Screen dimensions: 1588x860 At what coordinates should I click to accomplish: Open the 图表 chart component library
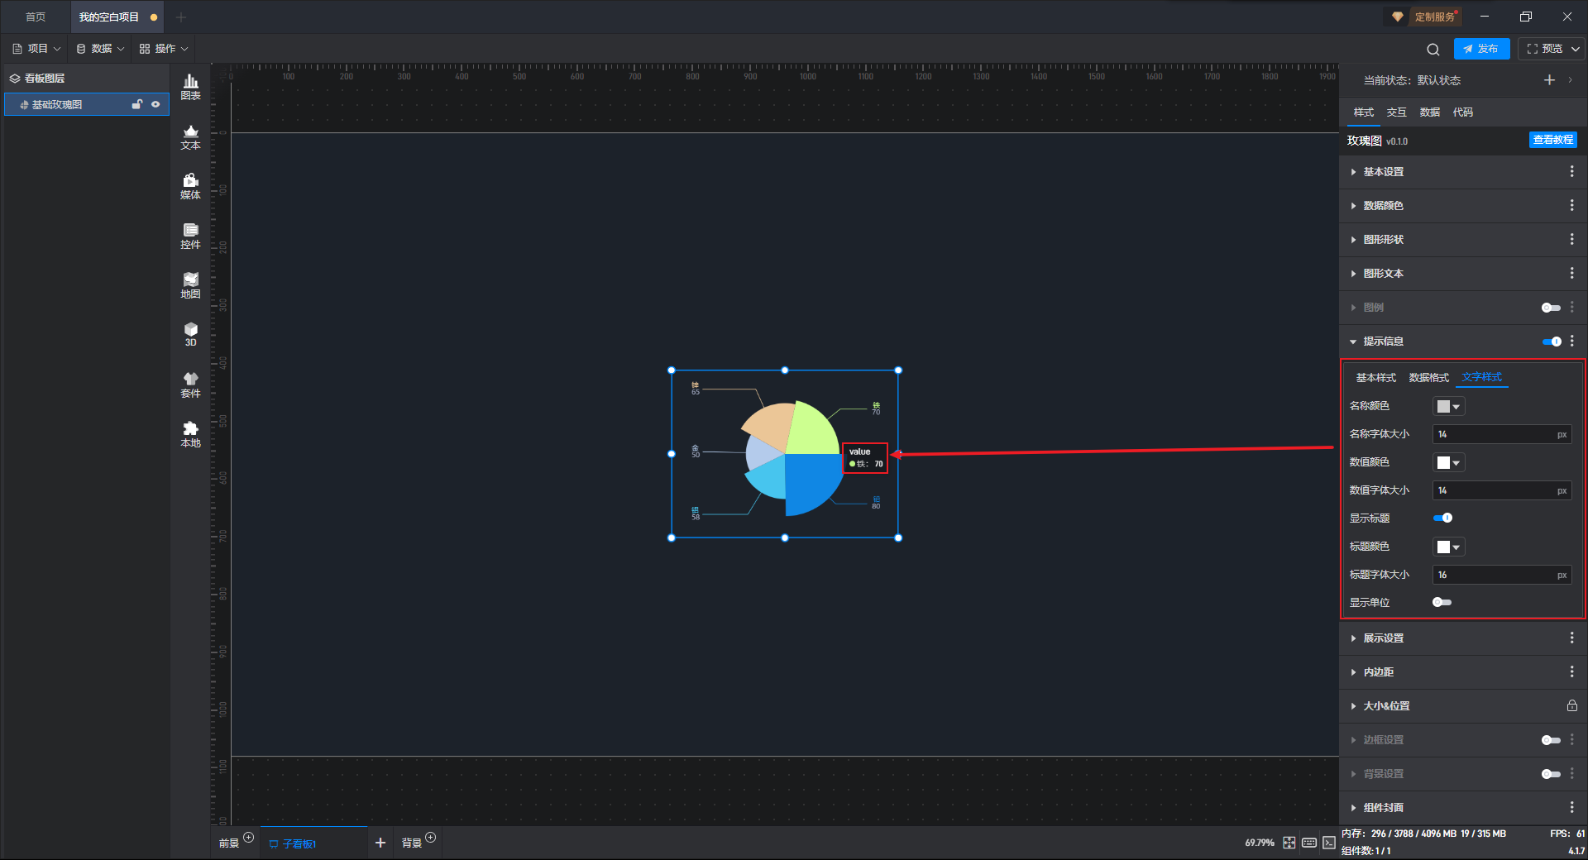[190, 87]
